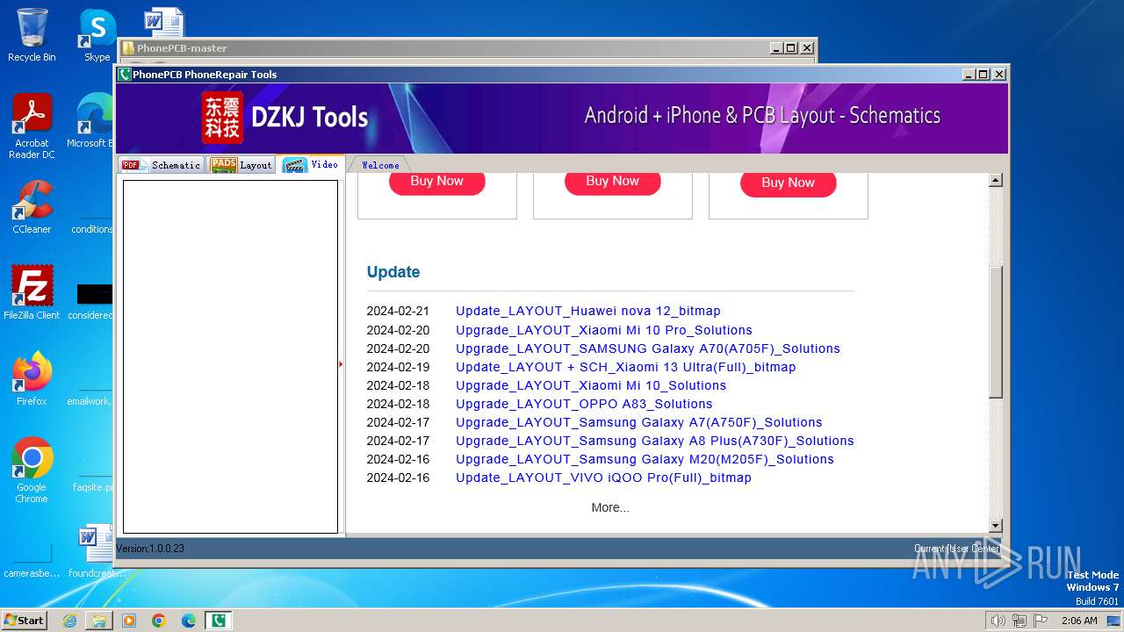Open Recycle Bin desktop icon

click(32, 35)
